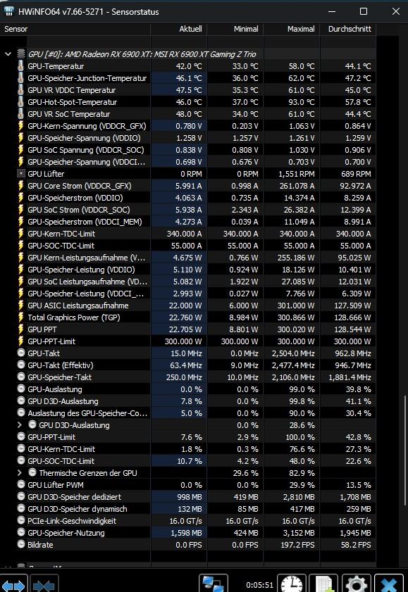Image resolution: width=408 pixels, height=592 pixels.
Task: Select the GPU-Speicher-Nutzung row label
Action: (x=66, y=533)
